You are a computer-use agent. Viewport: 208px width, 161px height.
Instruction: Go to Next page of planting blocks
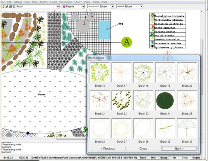[179, 149]
